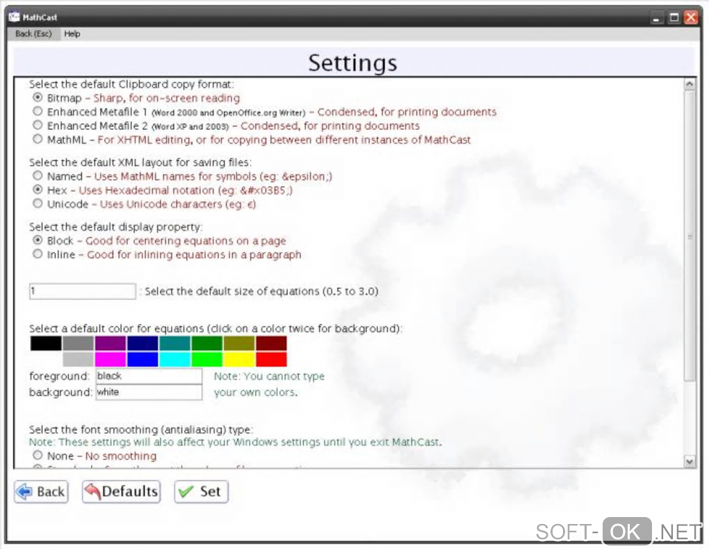Screen dimensions: 709x549
Task: Pick the magenta color swatch
Action: pyautogui.click(x=111, y=359)
